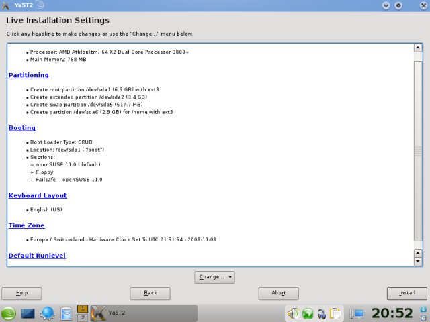
Task: Expand the Change... dropdown menu
Action: click(x=214, y=277)
